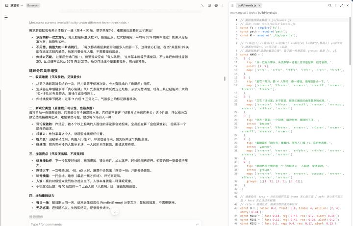This screenshot has width=353, height=226.
Task: Click the send return icon in input box
Action: pos(198,224)
